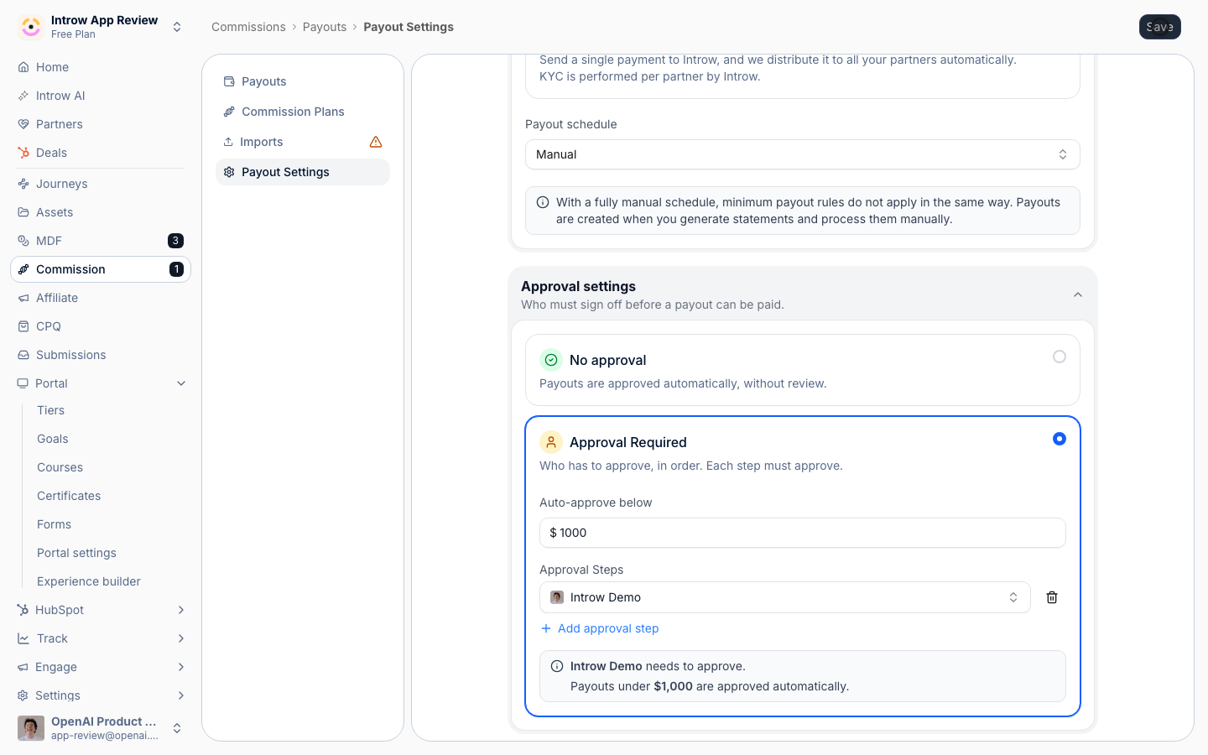Click the Partners heart icon
The width and height of the screenshot is (1208, 755).
coord(23,124)
